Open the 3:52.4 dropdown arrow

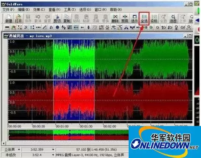[53, 155]
